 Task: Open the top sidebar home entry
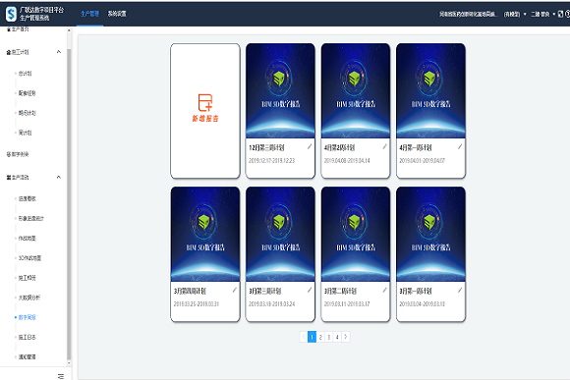pyautogui.click(x=18, y=29)
